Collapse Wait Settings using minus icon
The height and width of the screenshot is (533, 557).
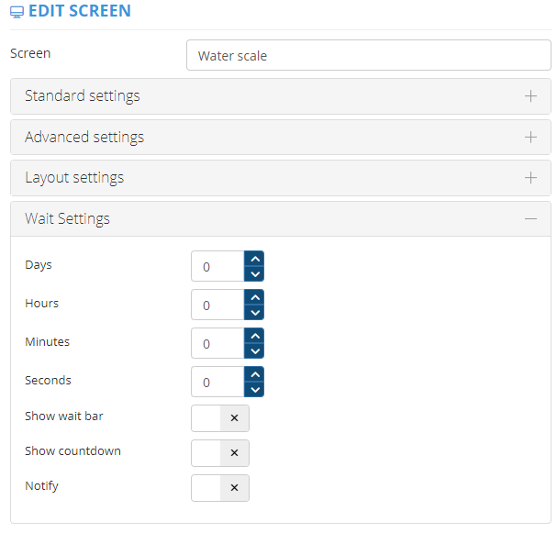[x=530, y=218]
